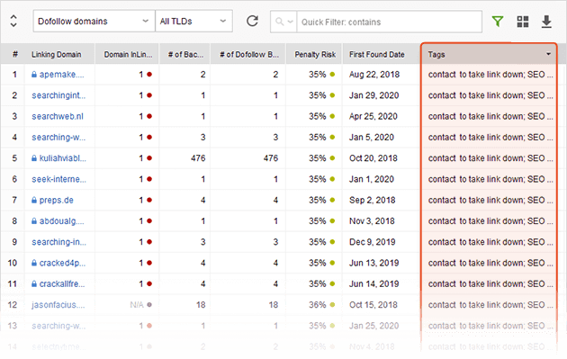Click into the Quick Filter text field
The width and height of the screenshot is (567, 359).
[x=389, y=22]
